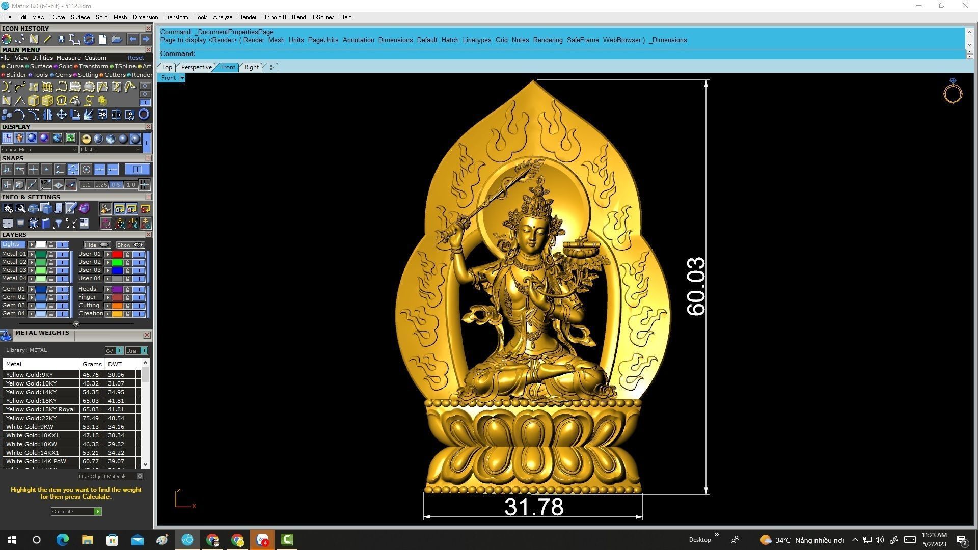Image resolution: width=978 pixels, height=550 pixels.
Task: Expand the Cutting layer arrow
Action: click(x=107, y=306)
